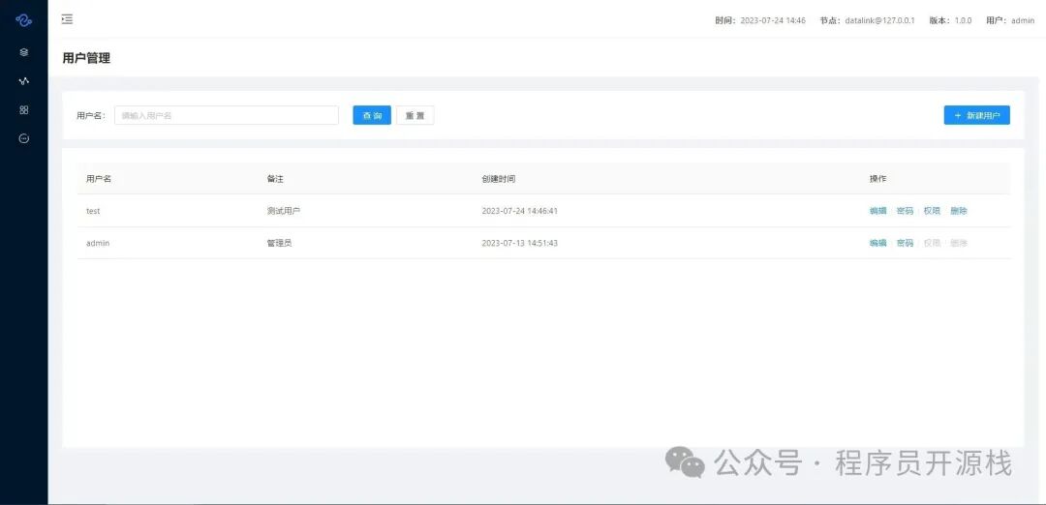
Task: Select timestamp 2023-07-13 14:51:43 cell
Action: [520, 243]
